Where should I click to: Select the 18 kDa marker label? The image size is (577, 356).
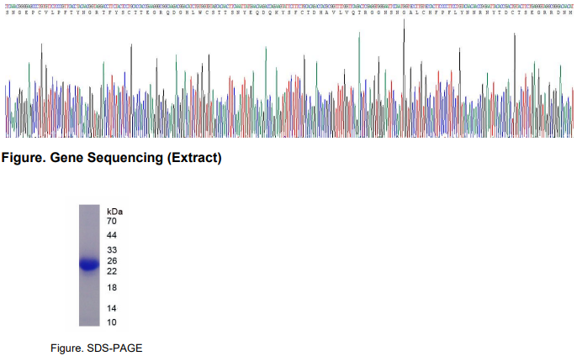[112, 288]
